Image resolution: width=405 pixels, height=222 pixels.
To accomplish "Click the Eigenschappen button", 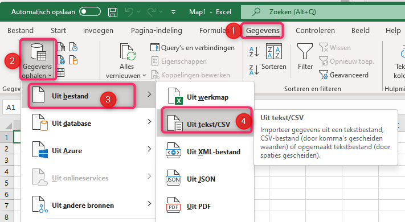I will pyautogui.click(x=179, y=61).
